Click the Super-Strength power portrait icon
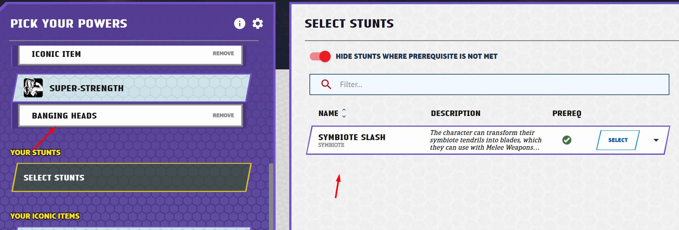 [33, 88]
